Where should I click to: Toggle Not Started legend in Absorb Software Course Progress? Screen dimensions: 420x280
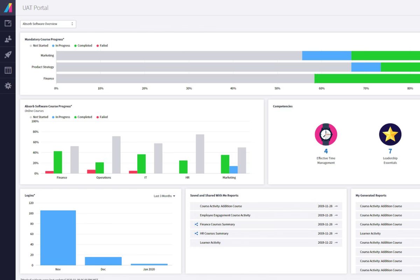[39, 117]
